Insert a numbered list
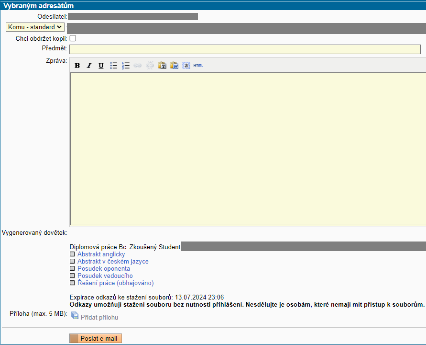 (126, 66)
